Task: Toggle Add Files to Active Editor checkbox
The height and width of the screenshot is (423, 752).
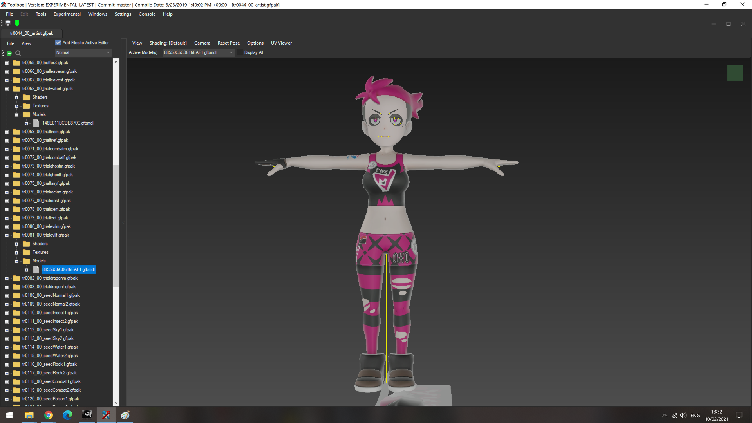Action: [58, 43]
